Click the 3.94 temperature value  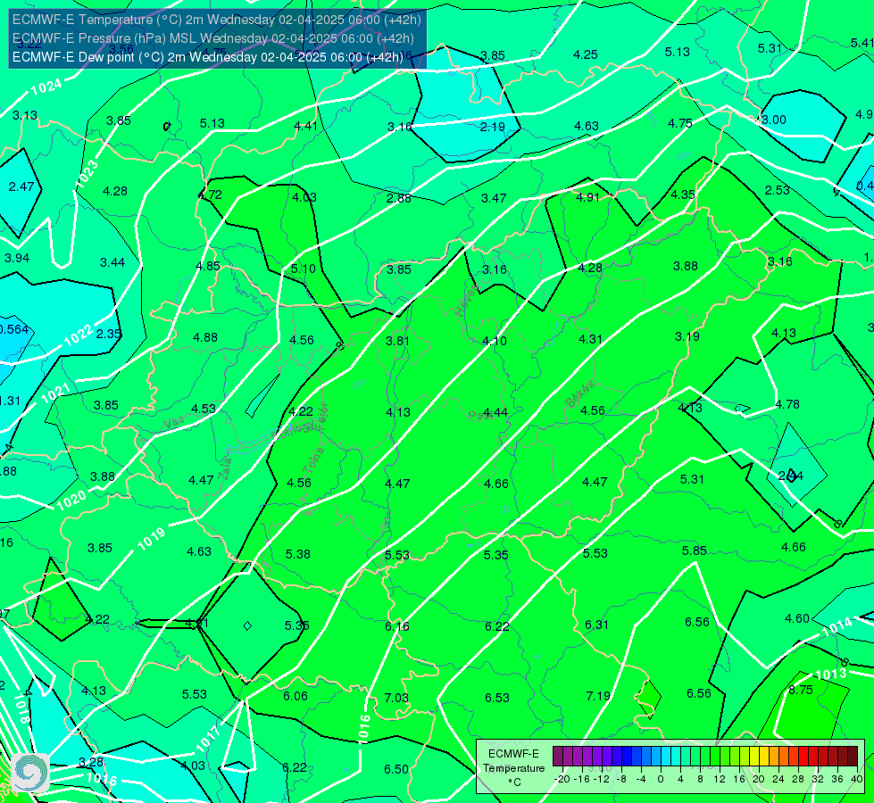point(17,258)
